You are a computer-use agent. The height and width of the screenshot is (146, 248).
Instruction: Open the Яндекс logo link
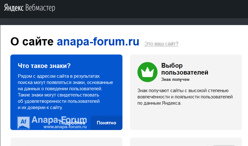14,8
